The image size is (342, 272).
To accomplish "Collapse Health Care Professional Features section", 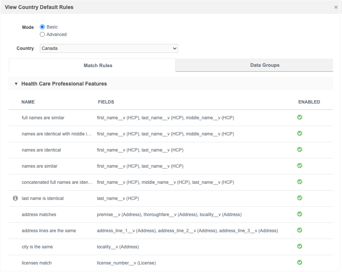I will [x=16, y=84].
